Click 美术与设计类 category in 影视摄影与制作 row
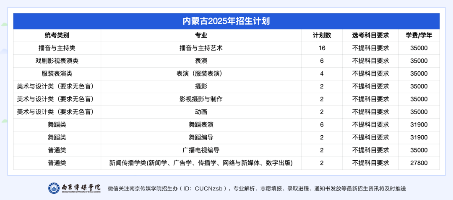Image resolution: width=453 pixels, height=200 pixels. point(57,99)
